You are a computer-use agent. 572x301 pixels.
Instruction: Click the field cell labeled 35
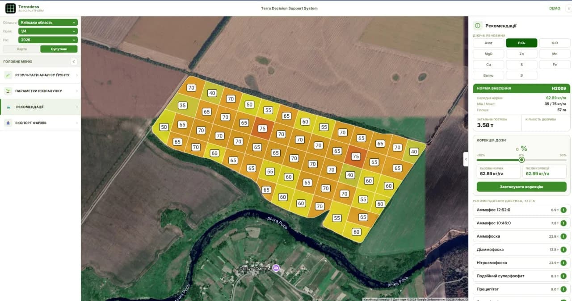point(182,106)
